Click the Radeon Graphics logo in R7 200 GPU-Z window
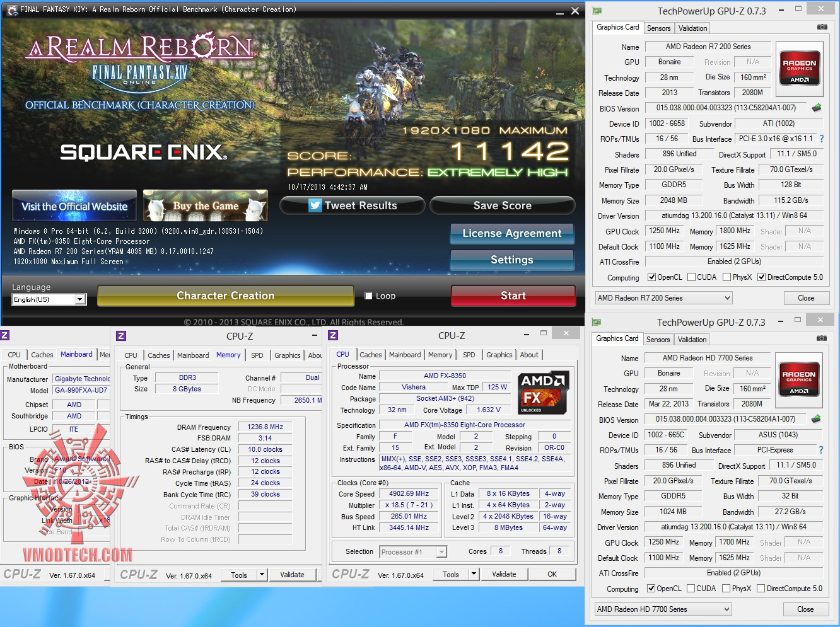The image size is (840, 627). [x=799, y=68]
